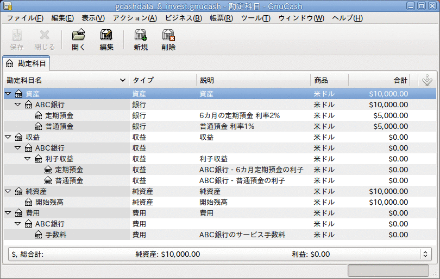Collapse ABC銀行 under 費用

pyautogui.click(x=18, y=224)
